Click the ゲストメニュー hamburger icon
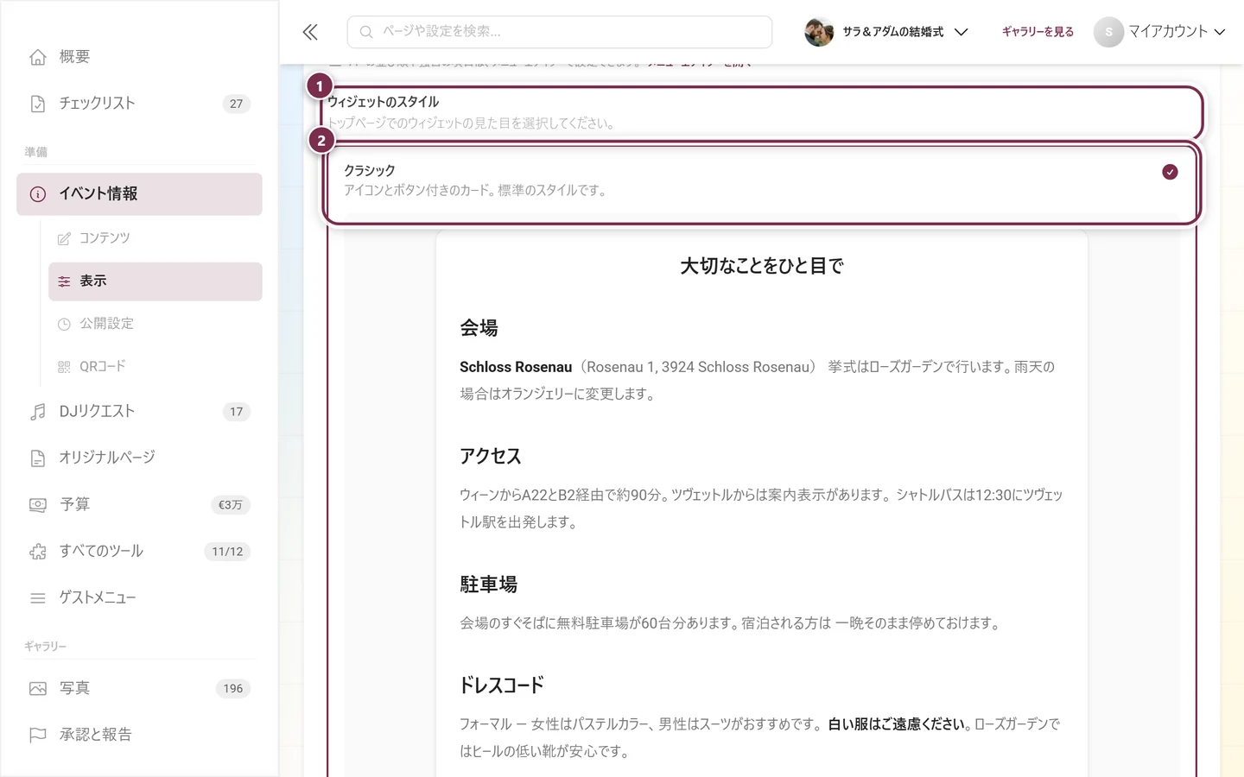The image size is (1244, 777). (38, 598)
